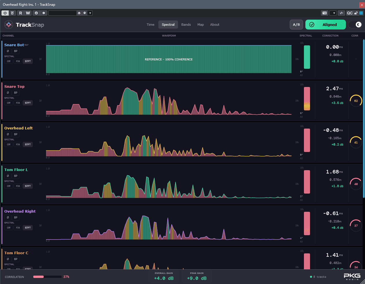Click the TrackSnap logo icon
Screen dimensions: 365x284
click(x=9, y=25)
